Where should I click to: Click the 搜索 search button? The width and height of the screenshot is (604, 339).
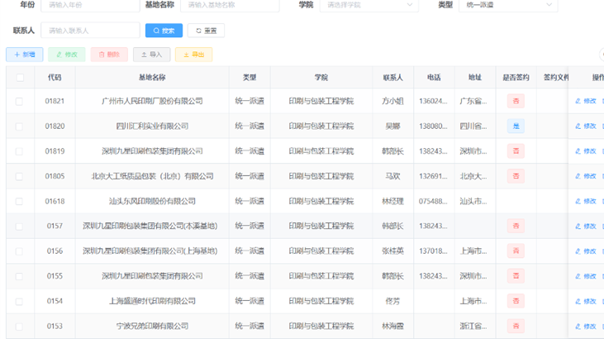(x=164, y=31)
